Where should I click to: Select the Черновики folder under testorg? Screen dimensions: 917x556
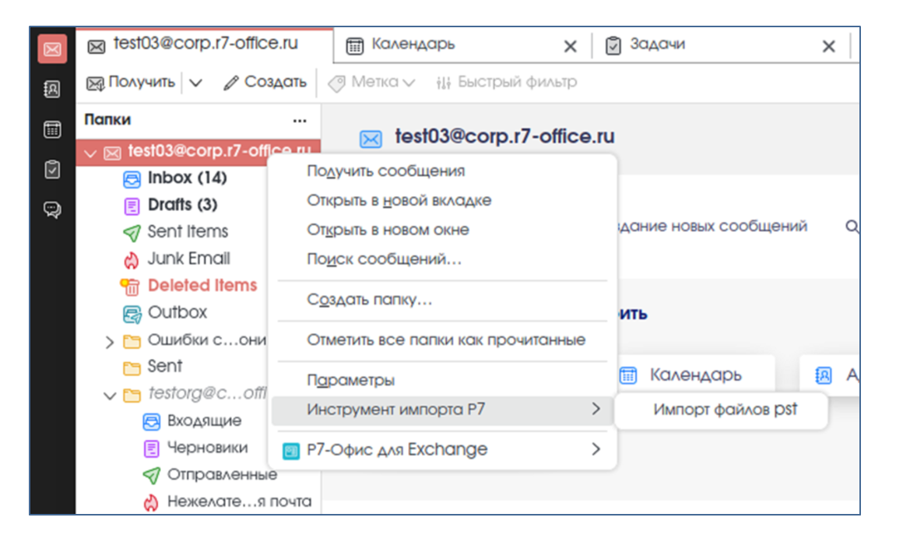click(208, 448)
